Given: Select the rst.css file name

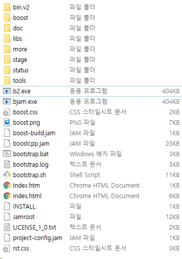Looking at the screenshot, I should pos(21,249).
